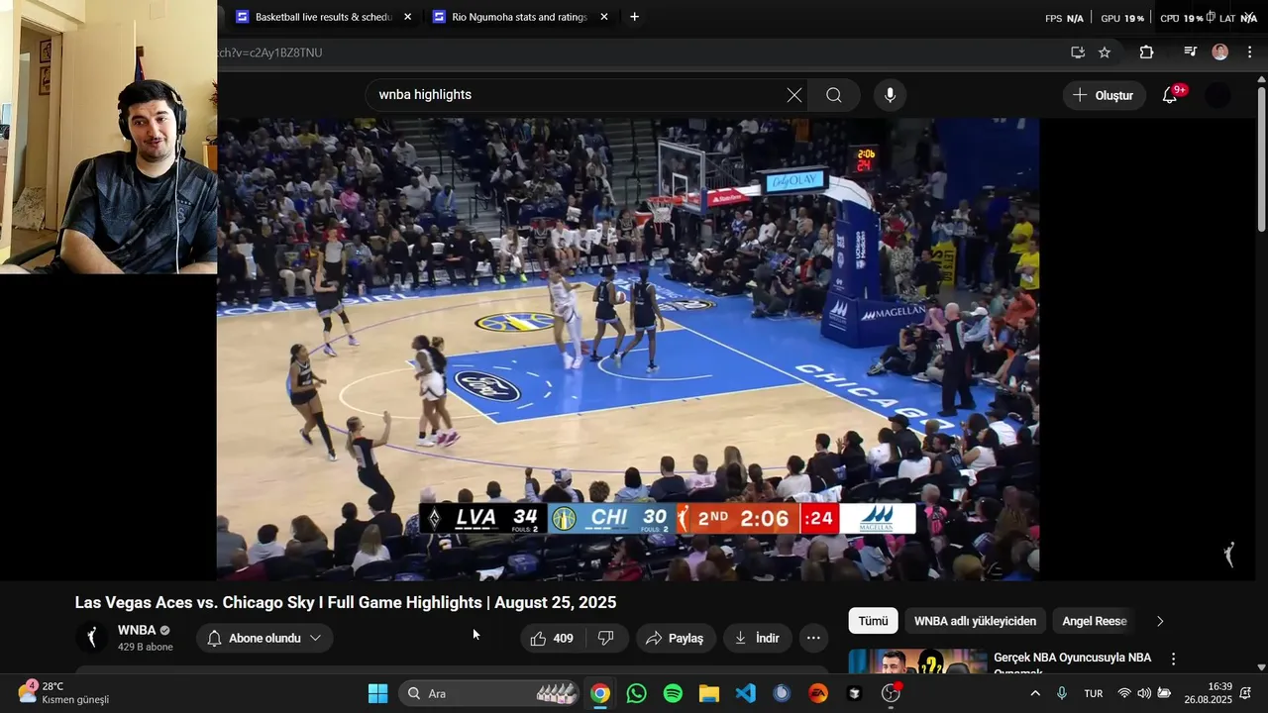Screen dimensions: 1268x713
Task: Open Wi-Fi network tray icon
Action: (x=1124, y=693)
